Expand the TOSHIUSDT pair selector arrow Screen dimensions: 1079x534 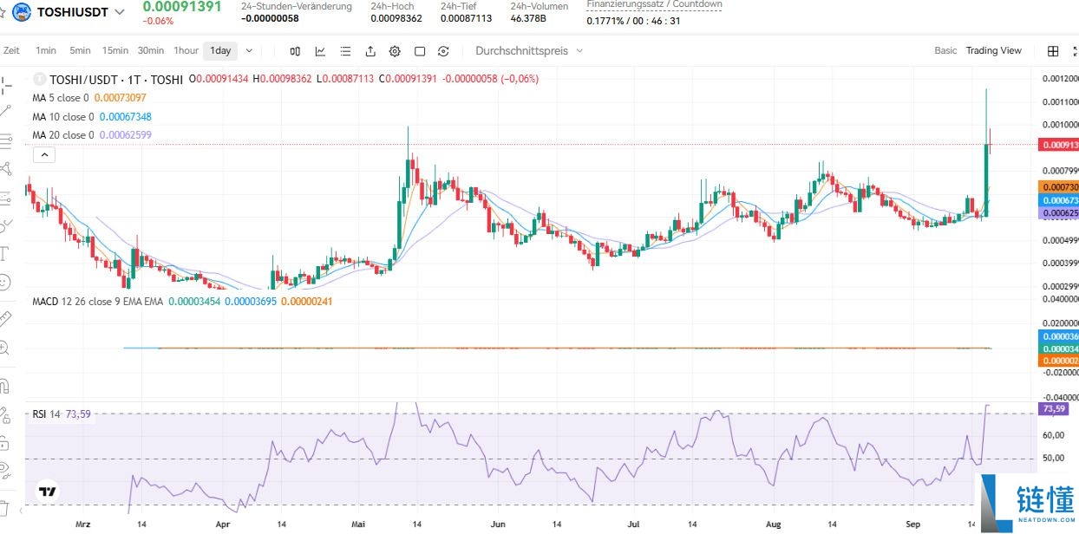click(120, 12)
